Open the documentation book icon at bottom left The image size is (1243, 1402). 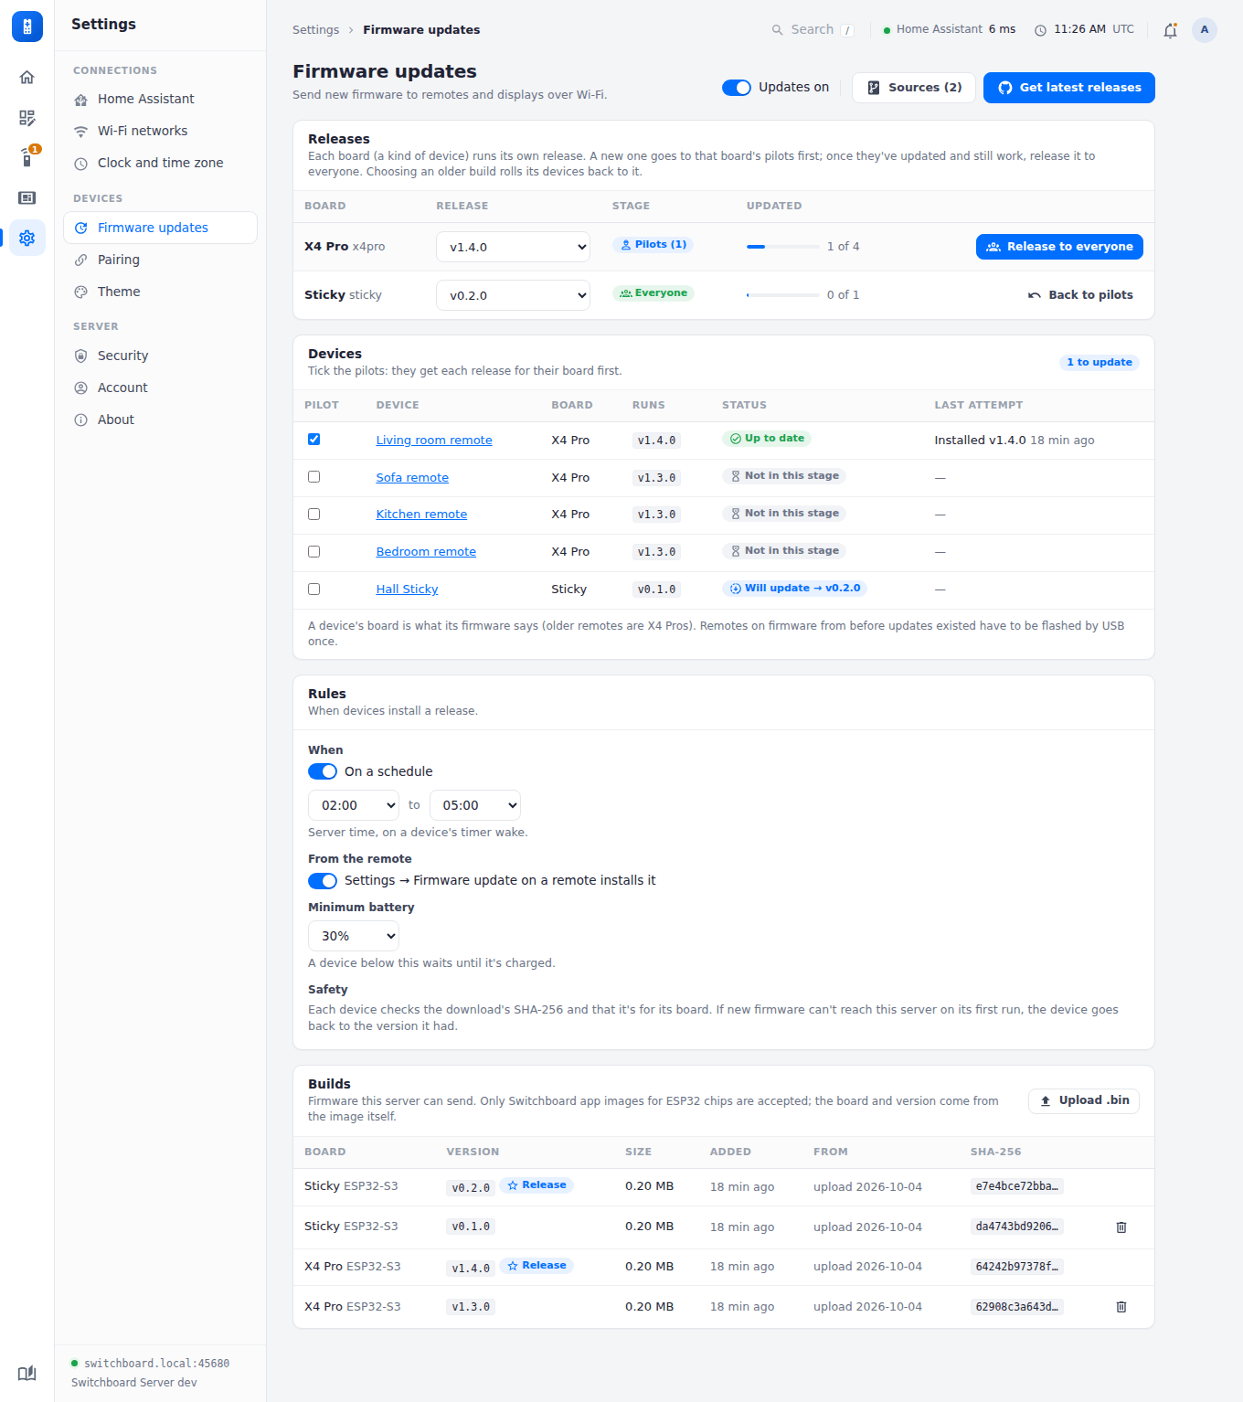point(27,1373)
